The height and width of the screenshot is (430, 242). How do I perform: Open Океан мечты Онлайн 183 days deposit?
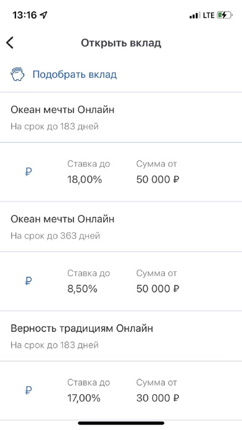click(121, 117)
